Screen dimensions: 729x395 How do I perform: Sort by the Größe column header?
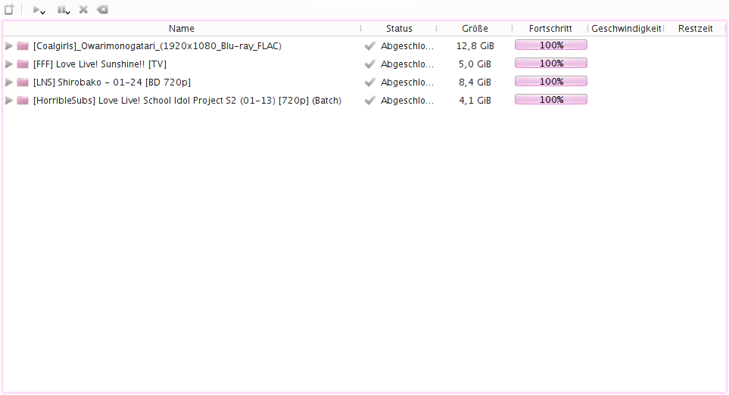475,29
